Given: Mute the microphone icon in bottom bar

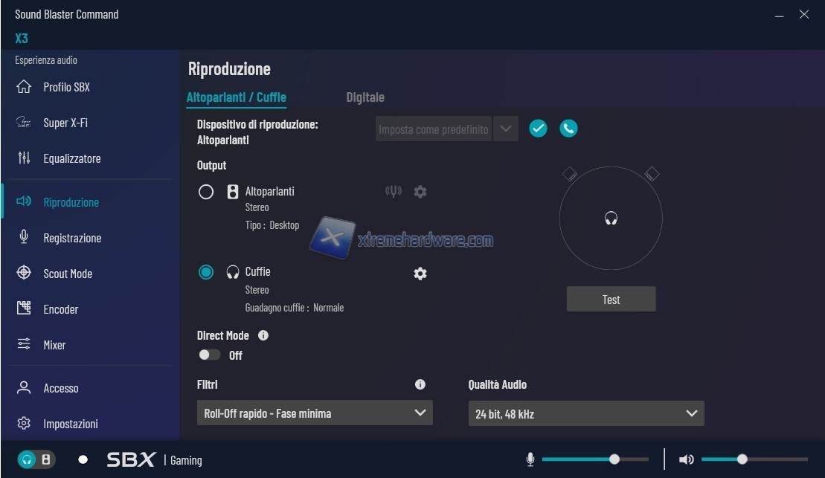Looking at the screenshot, I should [530, 459].
